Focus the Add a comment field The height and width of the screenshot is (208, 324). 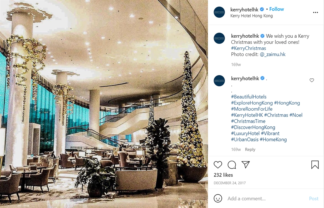click(267, 199)
